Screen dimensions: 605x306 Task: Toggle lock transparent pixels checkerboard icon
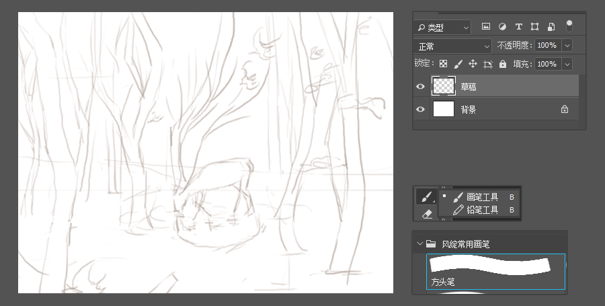coord(443,64)
